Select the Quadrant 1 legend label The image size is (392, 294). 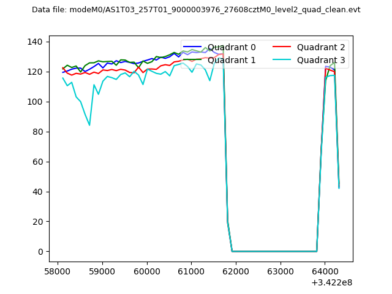point(232,60)
